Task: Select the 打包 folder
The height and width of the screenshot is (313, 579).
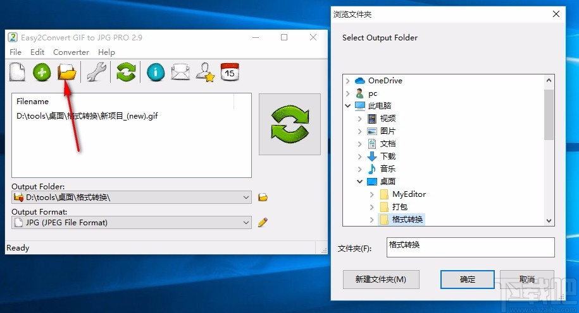Action: tap(399, 207)
